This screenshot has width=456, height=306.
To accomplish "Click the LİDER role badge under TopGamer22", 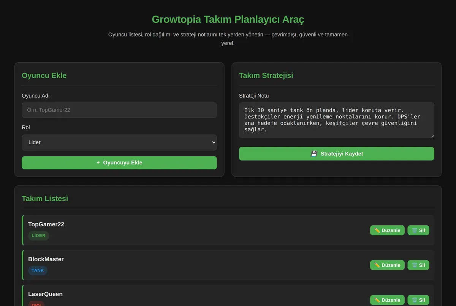I will pos(38,236).
